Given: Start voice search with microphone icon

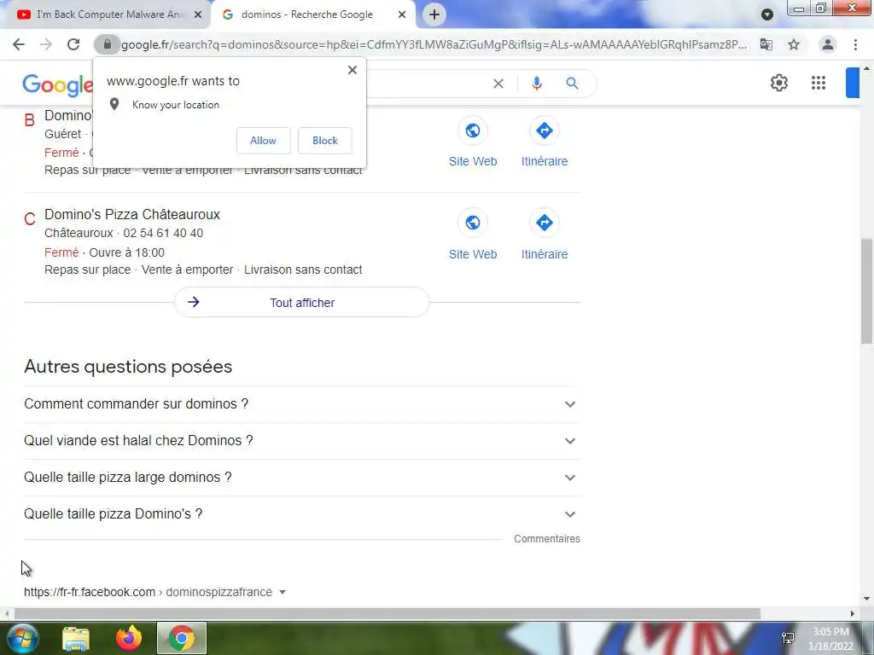Looking at the screenshot, I should coord(537,84).
